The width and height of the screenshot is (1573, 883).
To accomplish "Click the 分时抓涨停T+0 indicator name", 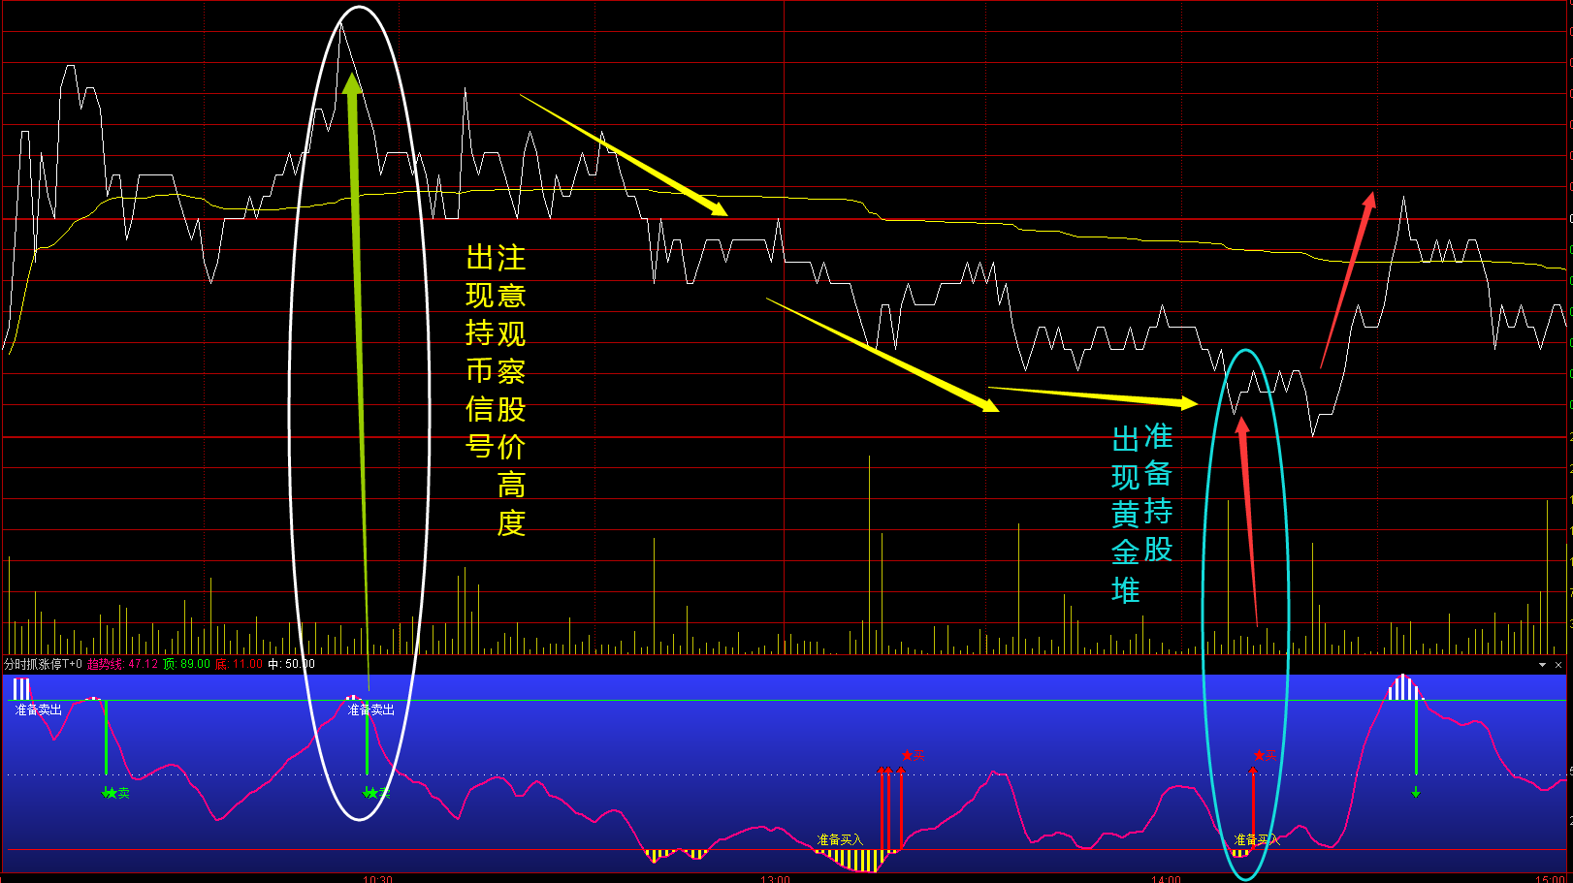I will click(x=44, y=664).
